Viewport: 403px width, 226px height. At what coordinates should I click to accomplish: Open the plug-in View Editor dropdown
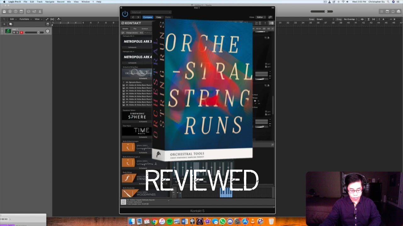point(261,17)
